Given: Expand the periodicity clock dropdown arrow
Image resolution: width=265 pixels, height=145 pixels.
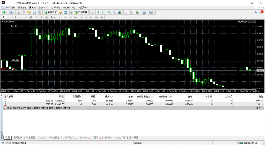Looking at the screenshot, I should pos(147,12).
